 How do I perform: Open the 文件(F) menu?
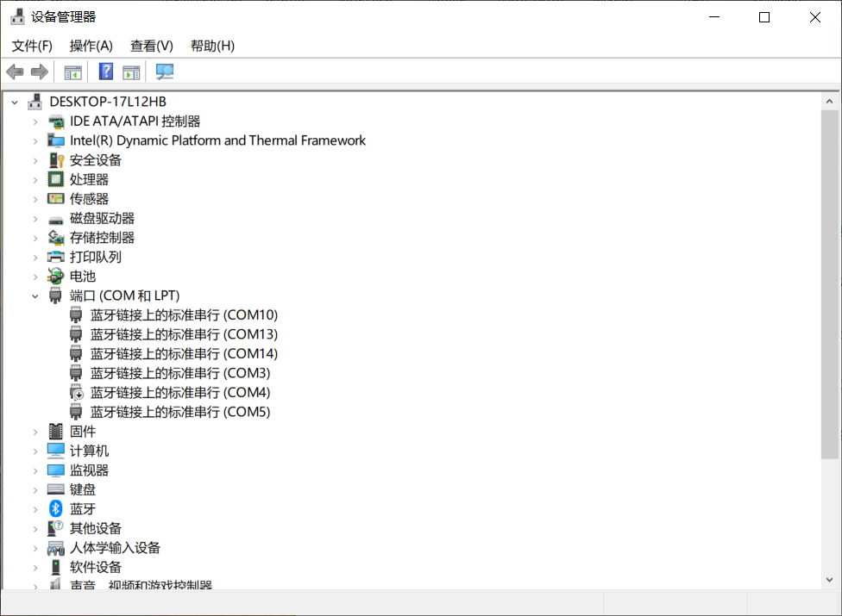point(32,47)
